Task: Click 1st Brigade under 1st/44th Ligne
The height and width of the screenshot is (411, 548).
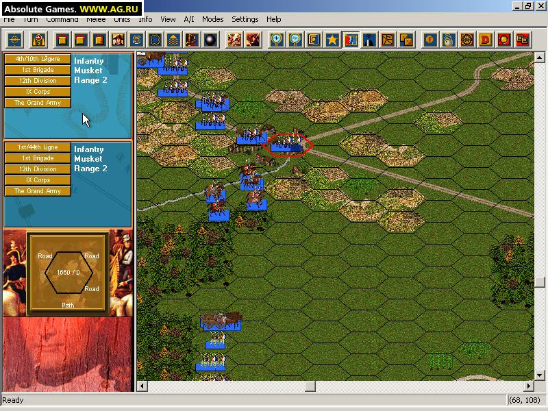Action: point(38,158)
